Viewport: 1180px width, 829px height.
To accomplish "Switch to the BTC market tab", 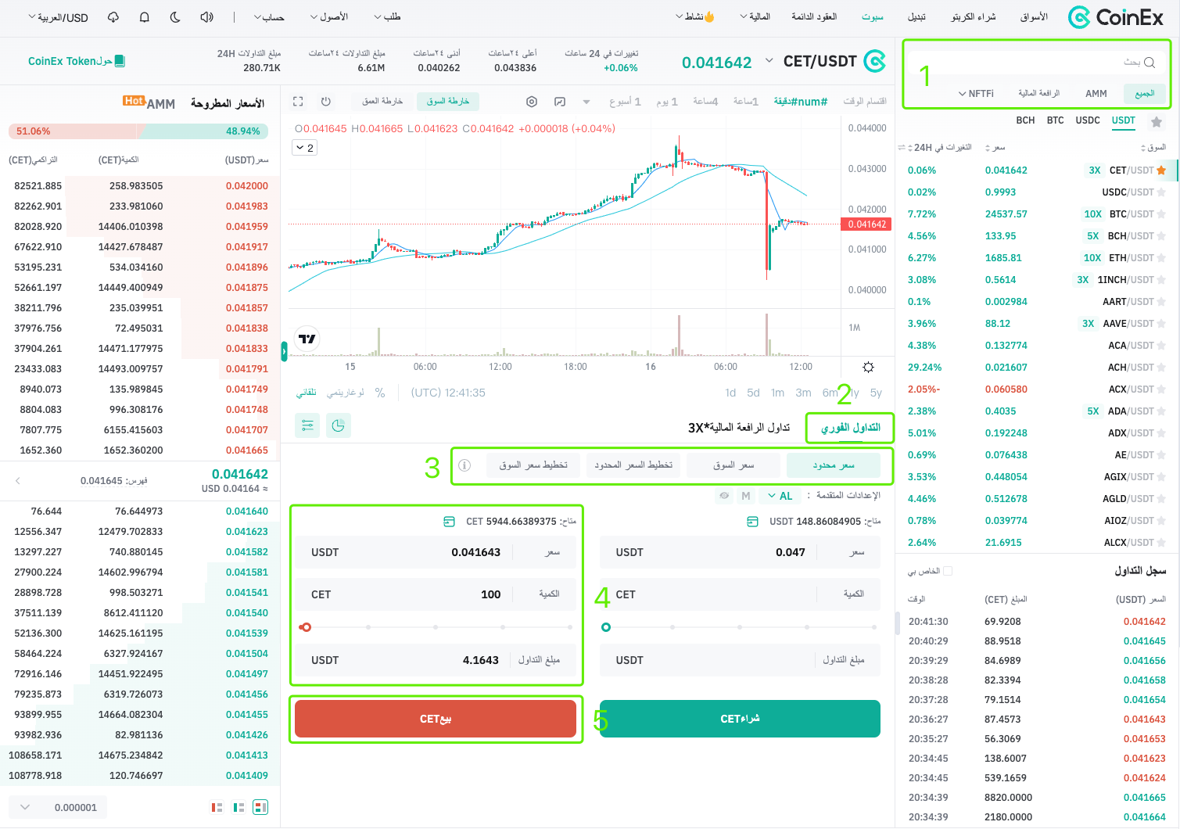I will tap(1056, 120).
